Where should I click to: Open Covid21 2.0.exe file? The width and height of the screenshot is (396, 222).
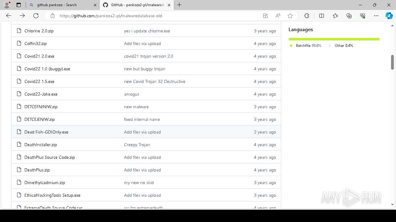(x=39, y=56)
